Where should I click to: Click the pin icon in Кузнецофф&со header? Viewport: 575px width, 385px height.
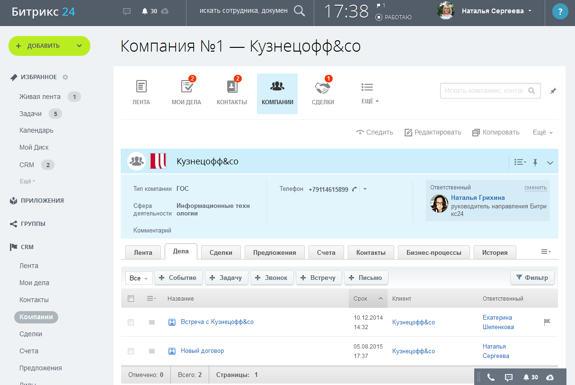(x=535, y=162)
